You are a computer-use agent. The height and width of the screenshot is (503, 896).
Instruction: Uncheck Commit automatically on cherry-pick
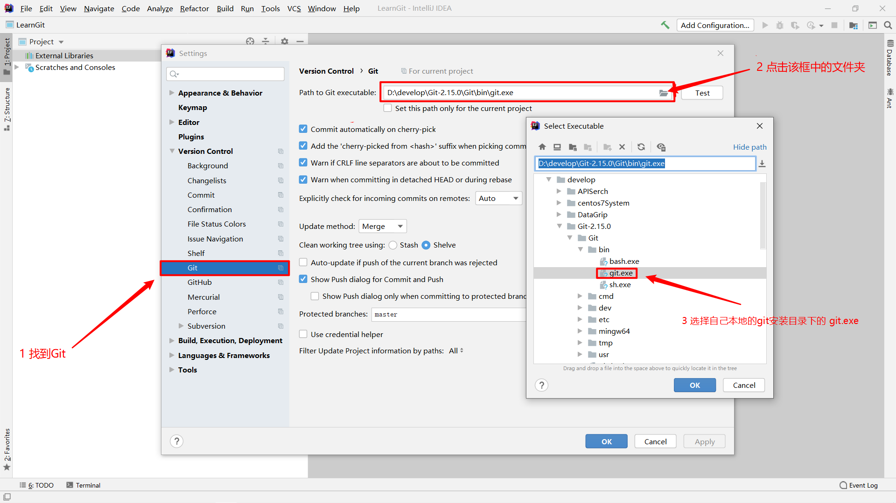click(x=303, y=129)
